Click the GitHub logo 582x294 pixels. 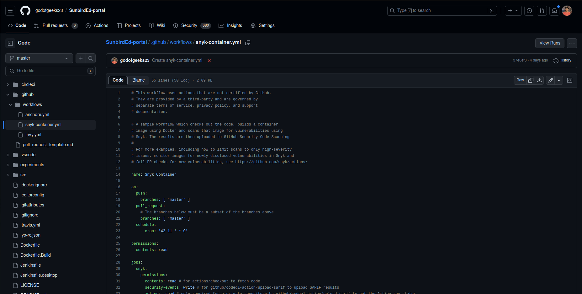pos(25,10)
